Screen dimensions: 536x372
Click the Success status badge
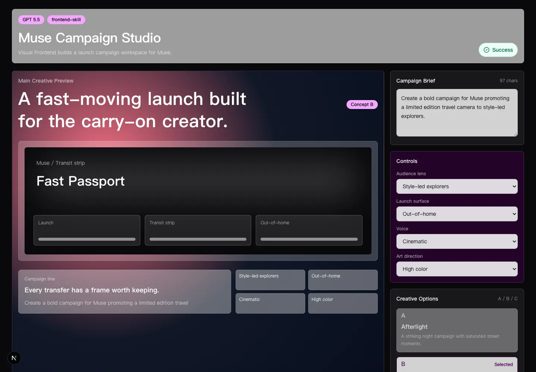pos(498,50)
